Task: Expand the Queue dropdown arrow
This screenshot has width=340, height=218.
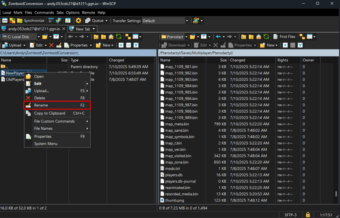Action: tap(106, 21)
